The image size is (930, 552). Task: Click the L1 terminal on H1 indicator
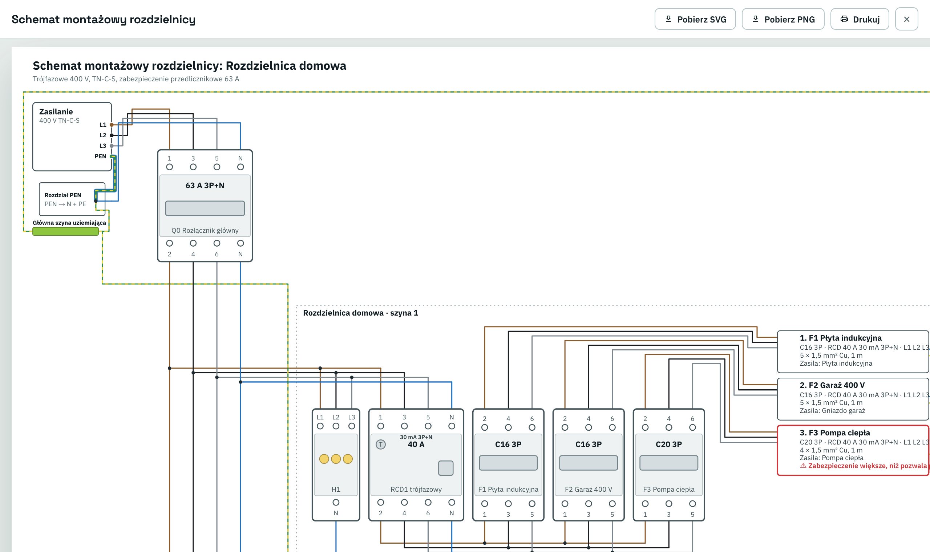point(320,426)
